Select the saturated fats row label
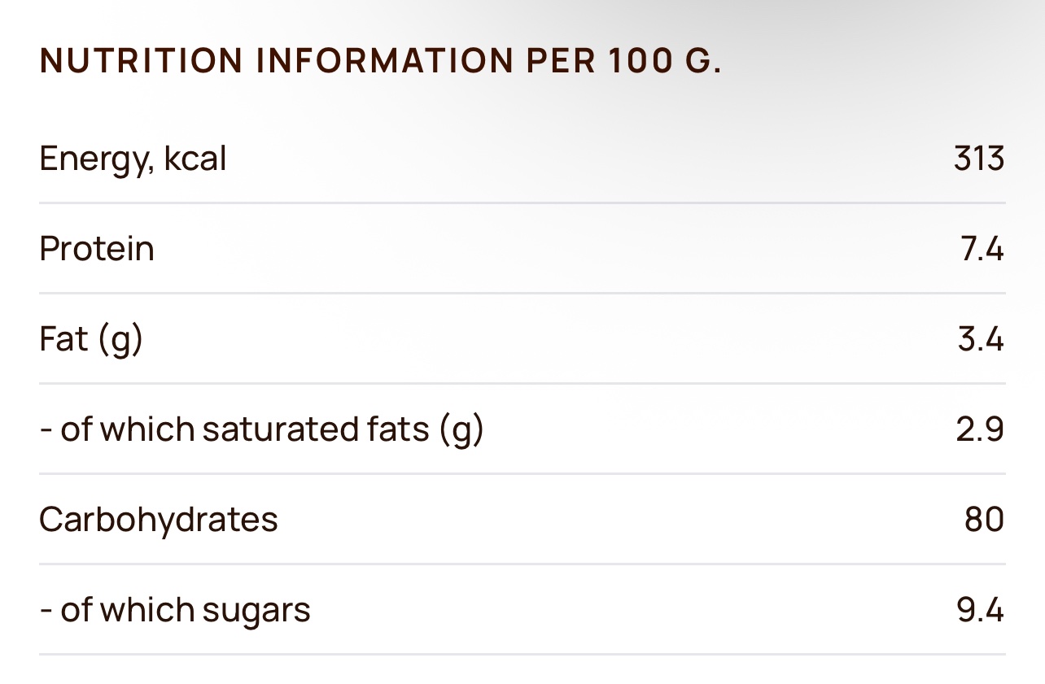Image resolution: width=1045 pixels, height=684 pixels. pos(261,429)
